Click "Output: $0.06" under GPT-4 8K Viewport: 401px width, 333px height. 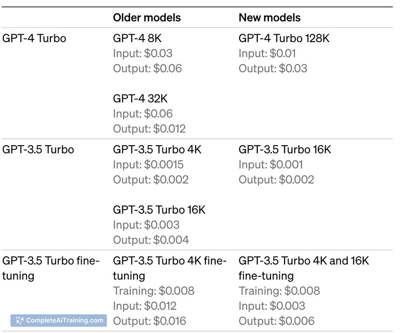point(147,68)
